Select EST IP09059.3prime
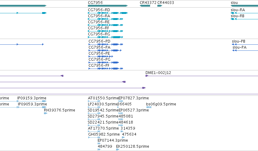This screenshot has height=151, width=258. tap(32, 104)
